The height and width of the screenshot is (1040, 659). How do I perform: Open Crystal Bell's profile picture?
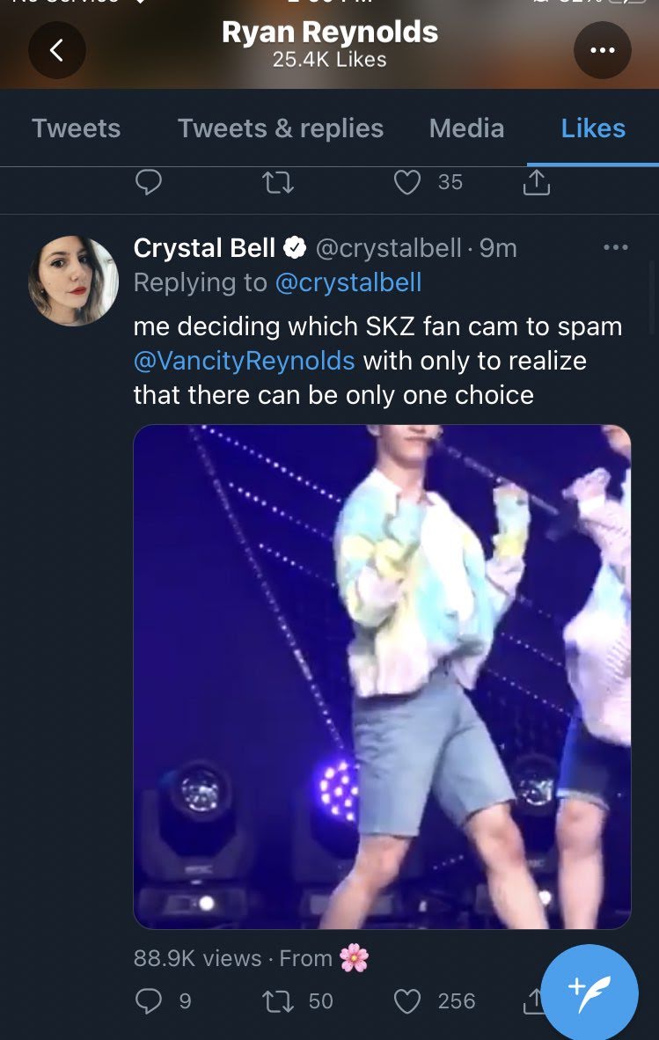(x=74, y=281)
